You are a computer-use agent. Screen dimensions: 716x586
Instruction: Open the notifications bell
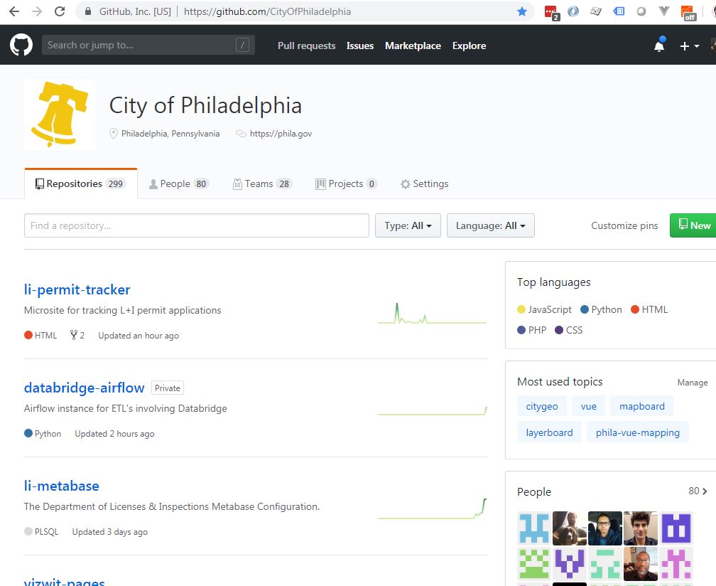(x=659, y=46)
